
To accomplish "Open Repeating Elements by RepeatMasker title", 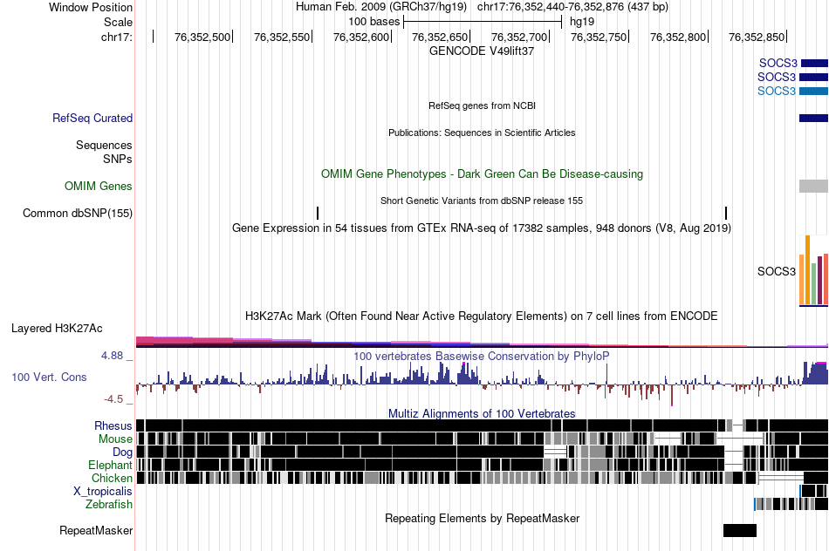I will pyautogui.click(x=483, y=518).
